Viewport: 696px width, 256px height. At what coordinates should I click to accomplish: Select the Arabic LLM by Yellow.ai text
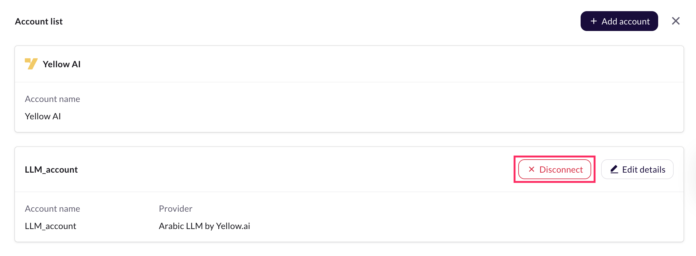(204, 226)
